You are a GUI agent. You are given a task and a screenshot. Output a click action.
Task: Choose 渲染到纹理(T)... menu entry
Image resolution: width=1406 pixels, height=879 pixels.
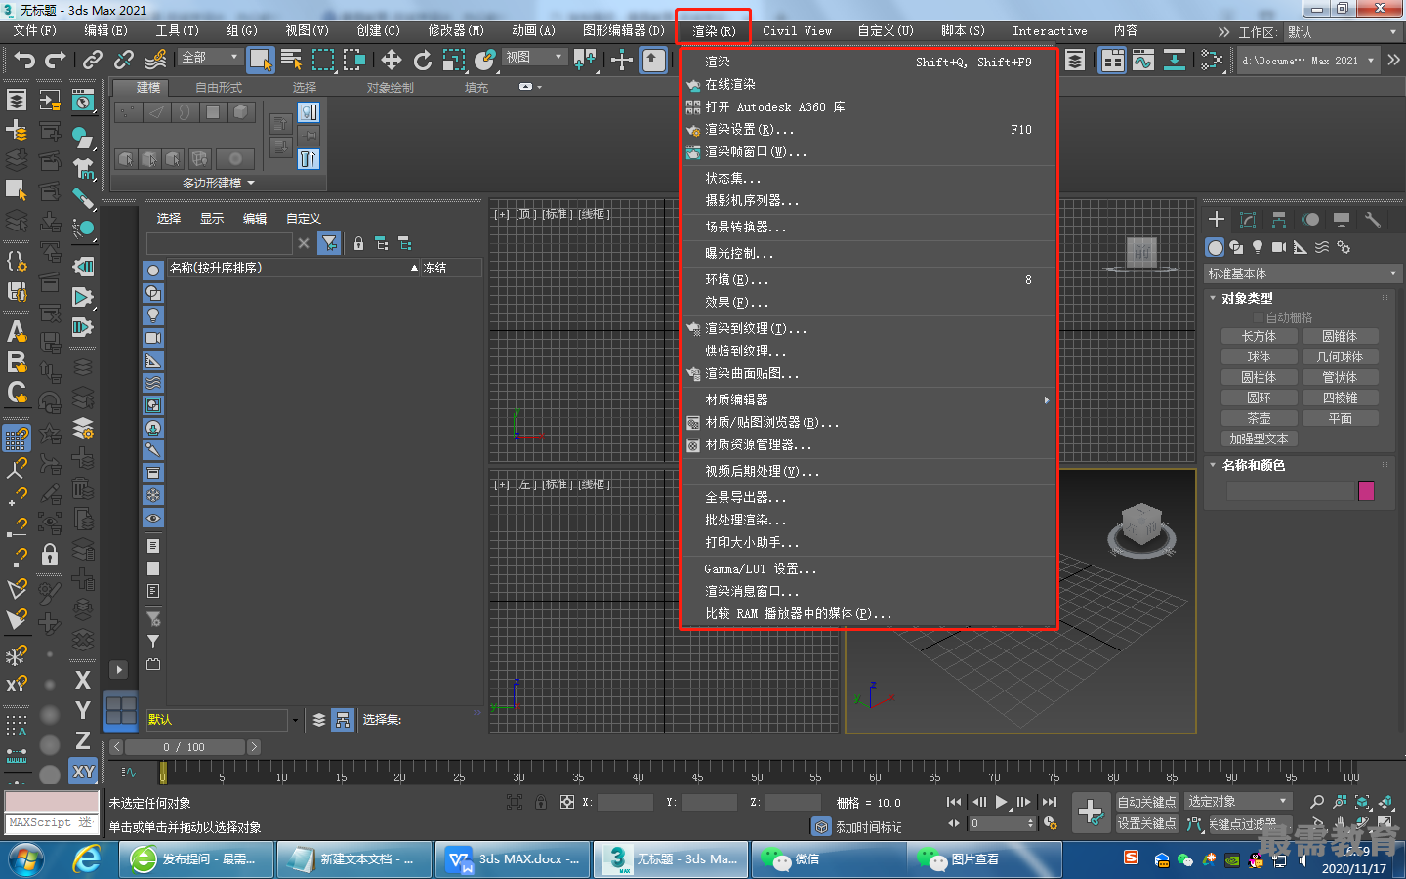point(869,328)
